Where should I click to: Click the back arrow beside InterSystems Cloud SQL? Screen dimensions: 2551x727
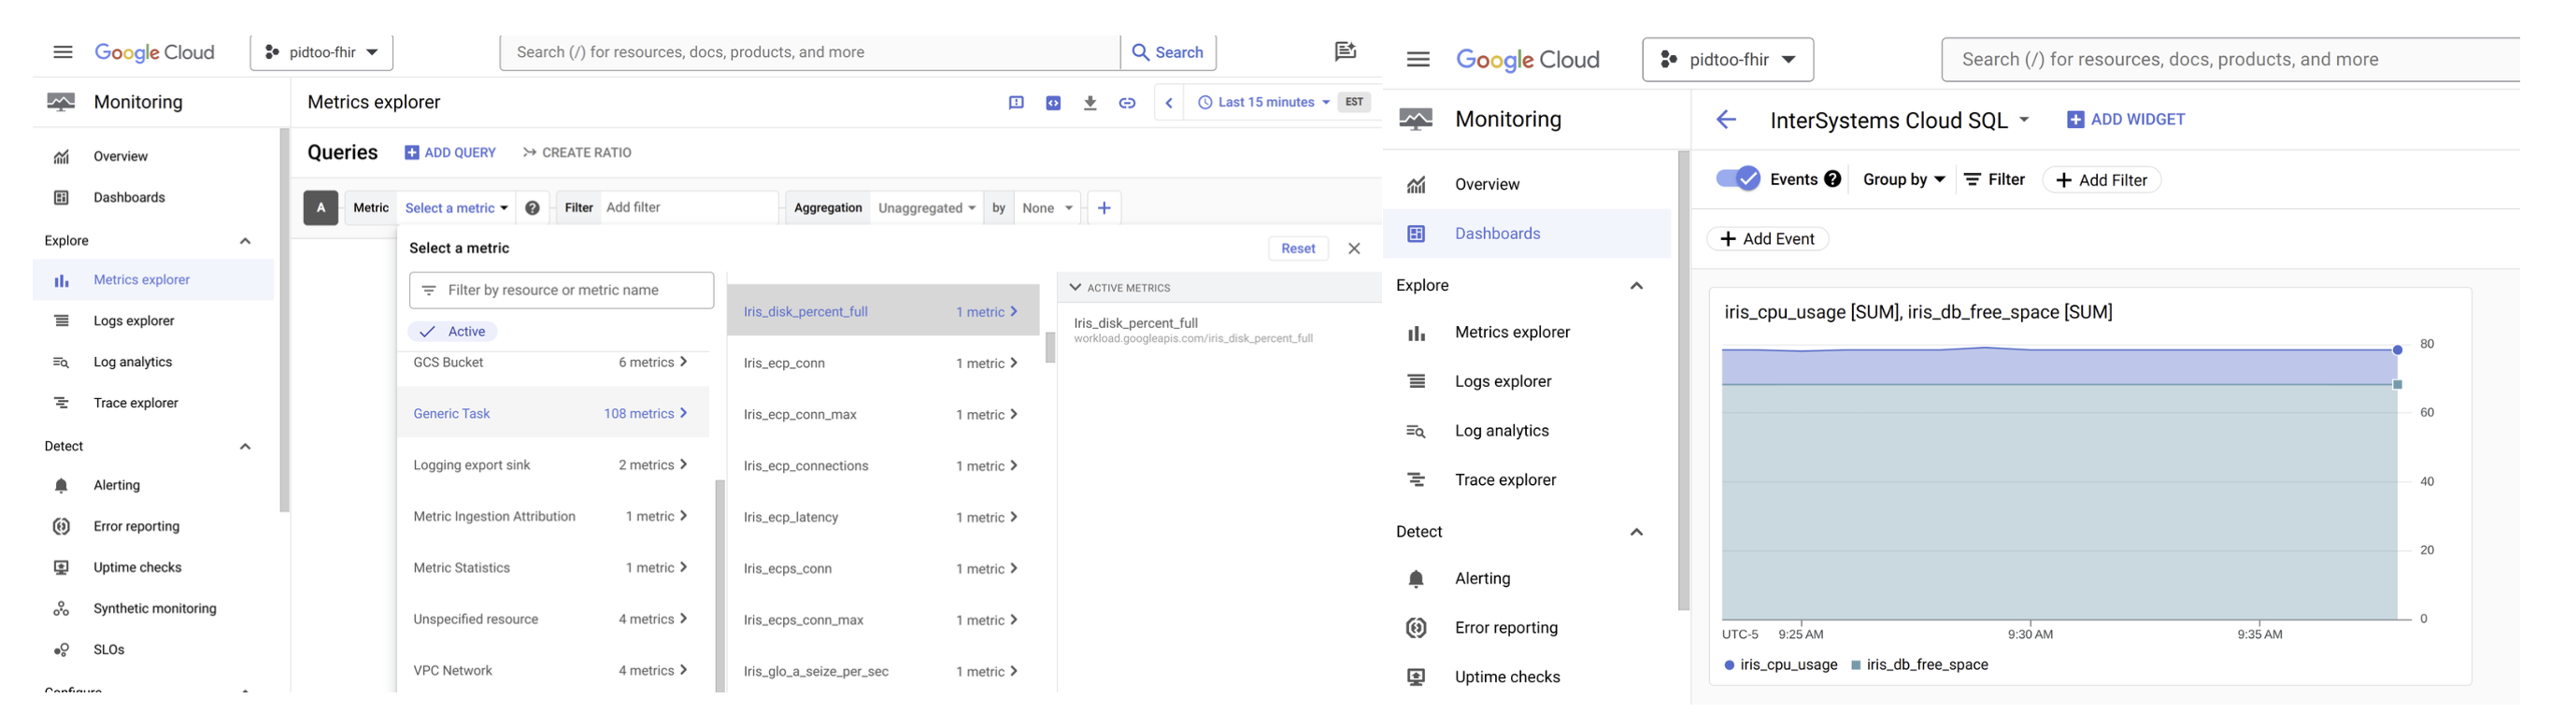tap(1726, 120)
